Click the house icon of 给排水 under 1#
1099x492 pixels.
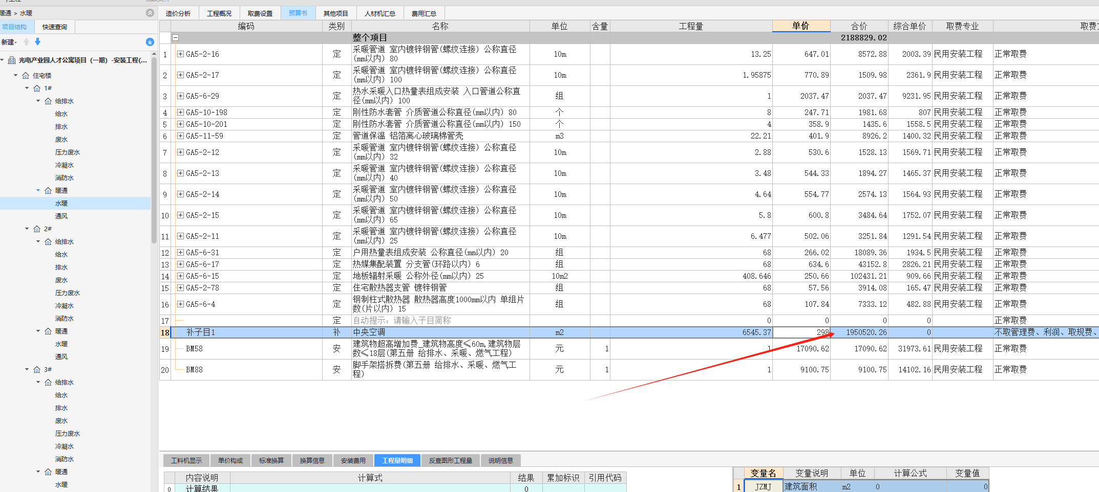pyautogui.click(x=48, y=101)
